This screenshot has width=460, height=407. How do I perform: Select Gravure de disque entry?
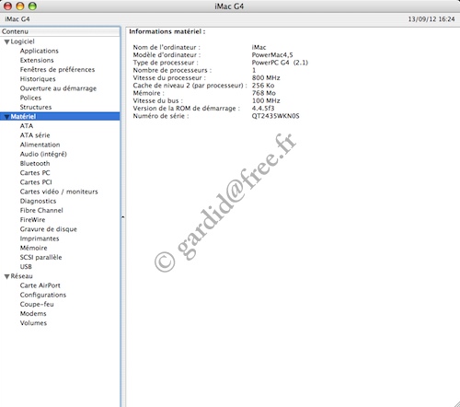tap(49, 229)
